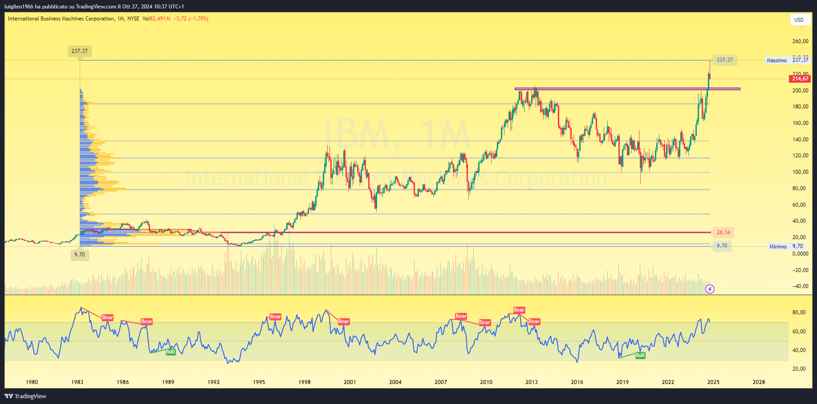Viewport: 817px width, 404px height.
Task: Click the 26.34 level price label
Action: [723, 232]
